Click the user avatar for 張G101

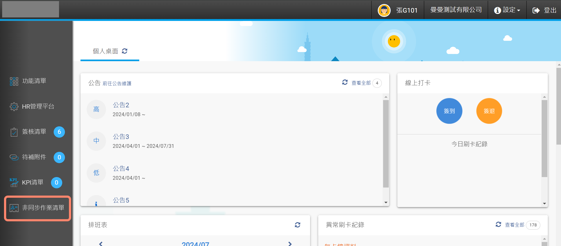pyautogui.click(x=384, y=10)
